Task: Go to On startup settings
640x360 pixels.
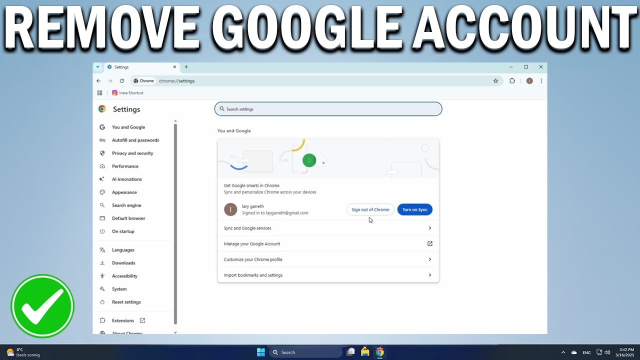Action: pyautogui.click(x=123, y=231)
